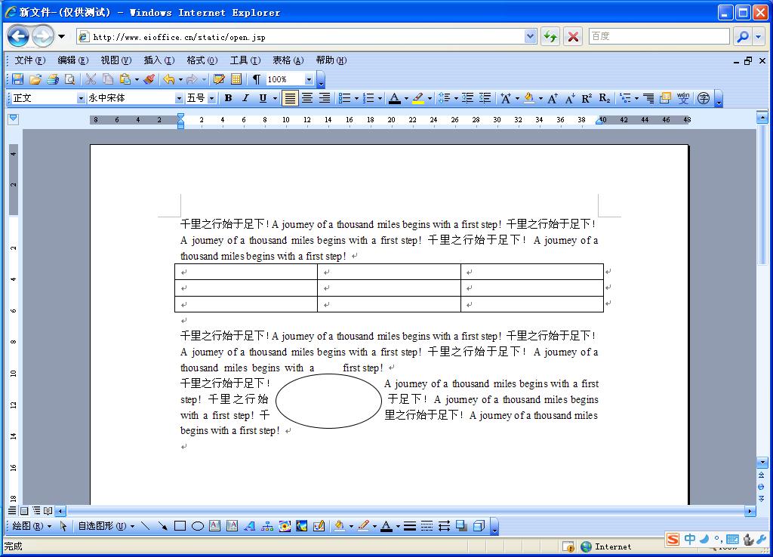The height and width of the screenshot is (557, 773).
Task: Open the 绘图 drawing menu button
Action: [32, 526]
